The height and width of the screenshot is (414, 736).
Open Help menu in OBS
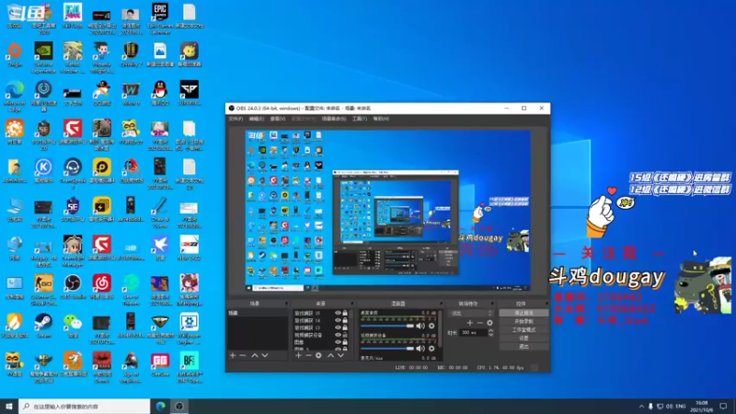point(381,119)
